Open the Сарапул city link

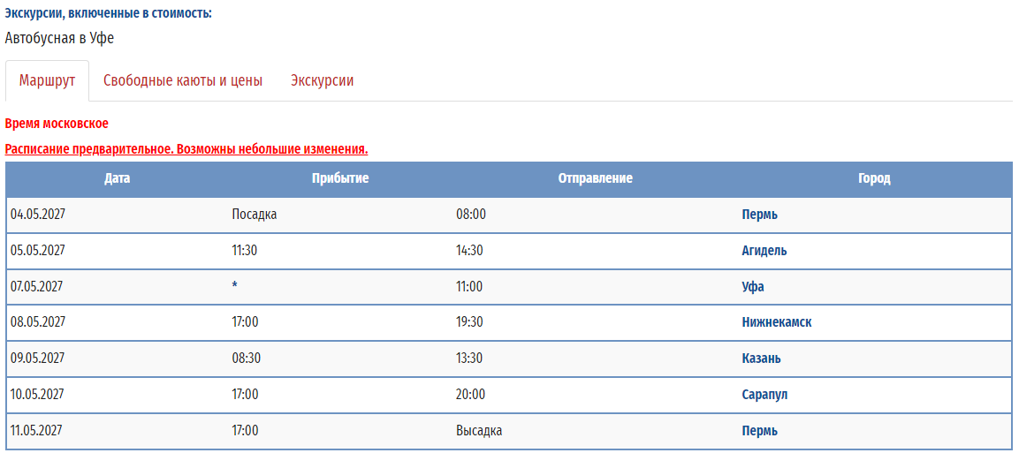(x=764, y=395)
